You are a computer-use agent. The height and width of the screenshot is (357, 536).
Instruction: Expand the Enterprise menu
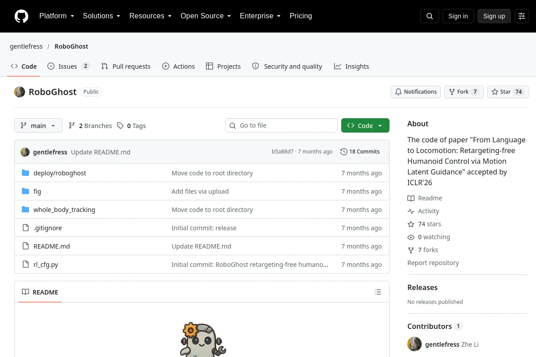coord(260,16)
